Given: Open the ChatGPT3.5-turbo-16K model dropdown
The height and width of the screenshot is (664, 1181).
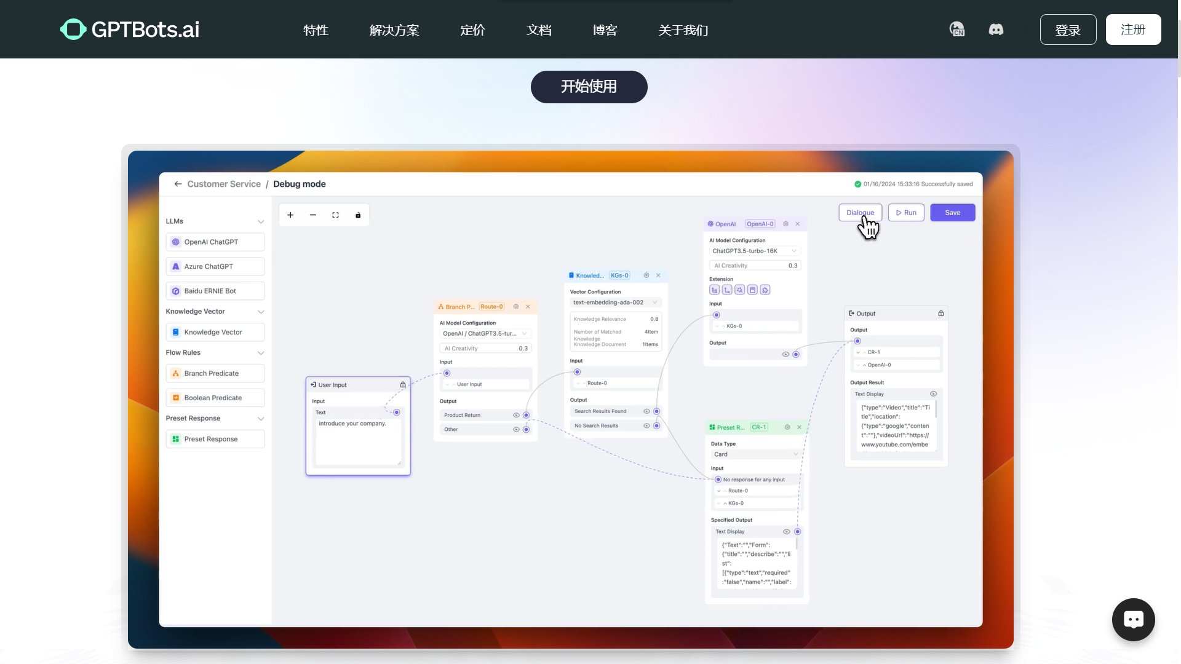Looking at the screenshot, I should [755, 250].
